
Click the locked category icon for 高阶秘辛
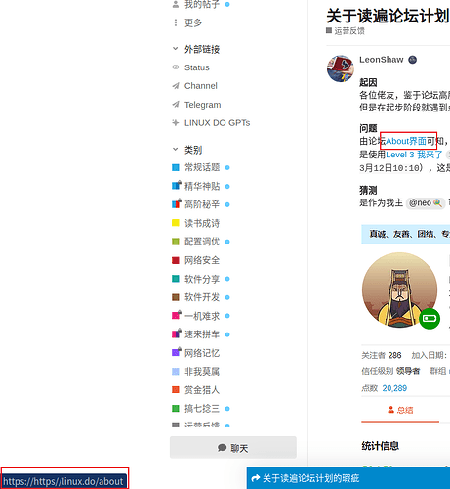(x=176, y=204)
